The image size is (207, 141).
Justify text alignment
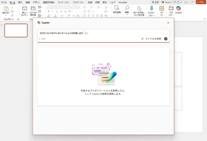[x=97, y=16]
